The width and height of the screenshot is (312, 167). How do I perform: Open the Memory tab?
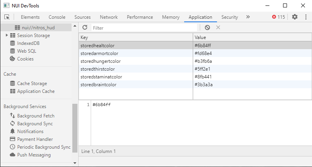click(x=171, y=17)
